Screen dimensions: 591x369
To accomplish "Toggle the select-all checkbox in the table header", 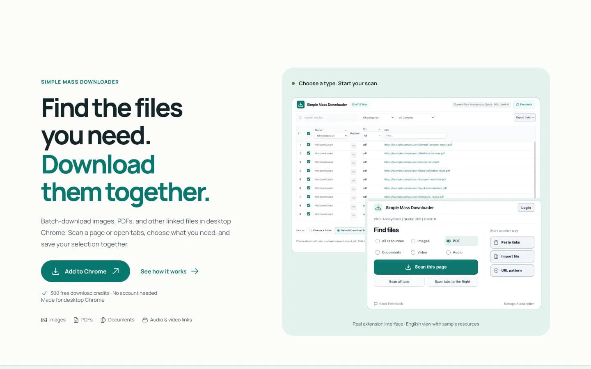I will pyautogui.click(x=309, y=134).
